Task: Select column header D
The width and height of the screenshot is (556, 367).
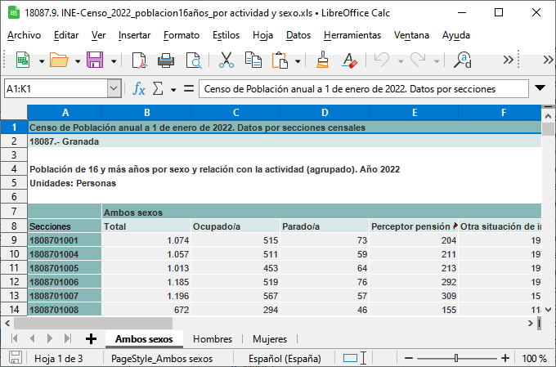Action: [324, 113]
